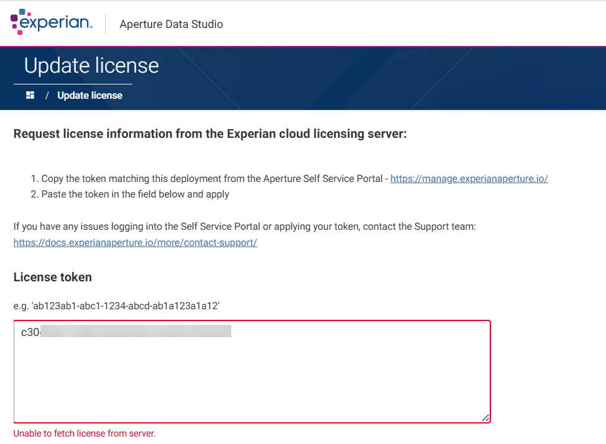The height and width of the screenshot is (444, 606).
Task: Click the partially hidden token text starting c30
Action: pos(30,332)
